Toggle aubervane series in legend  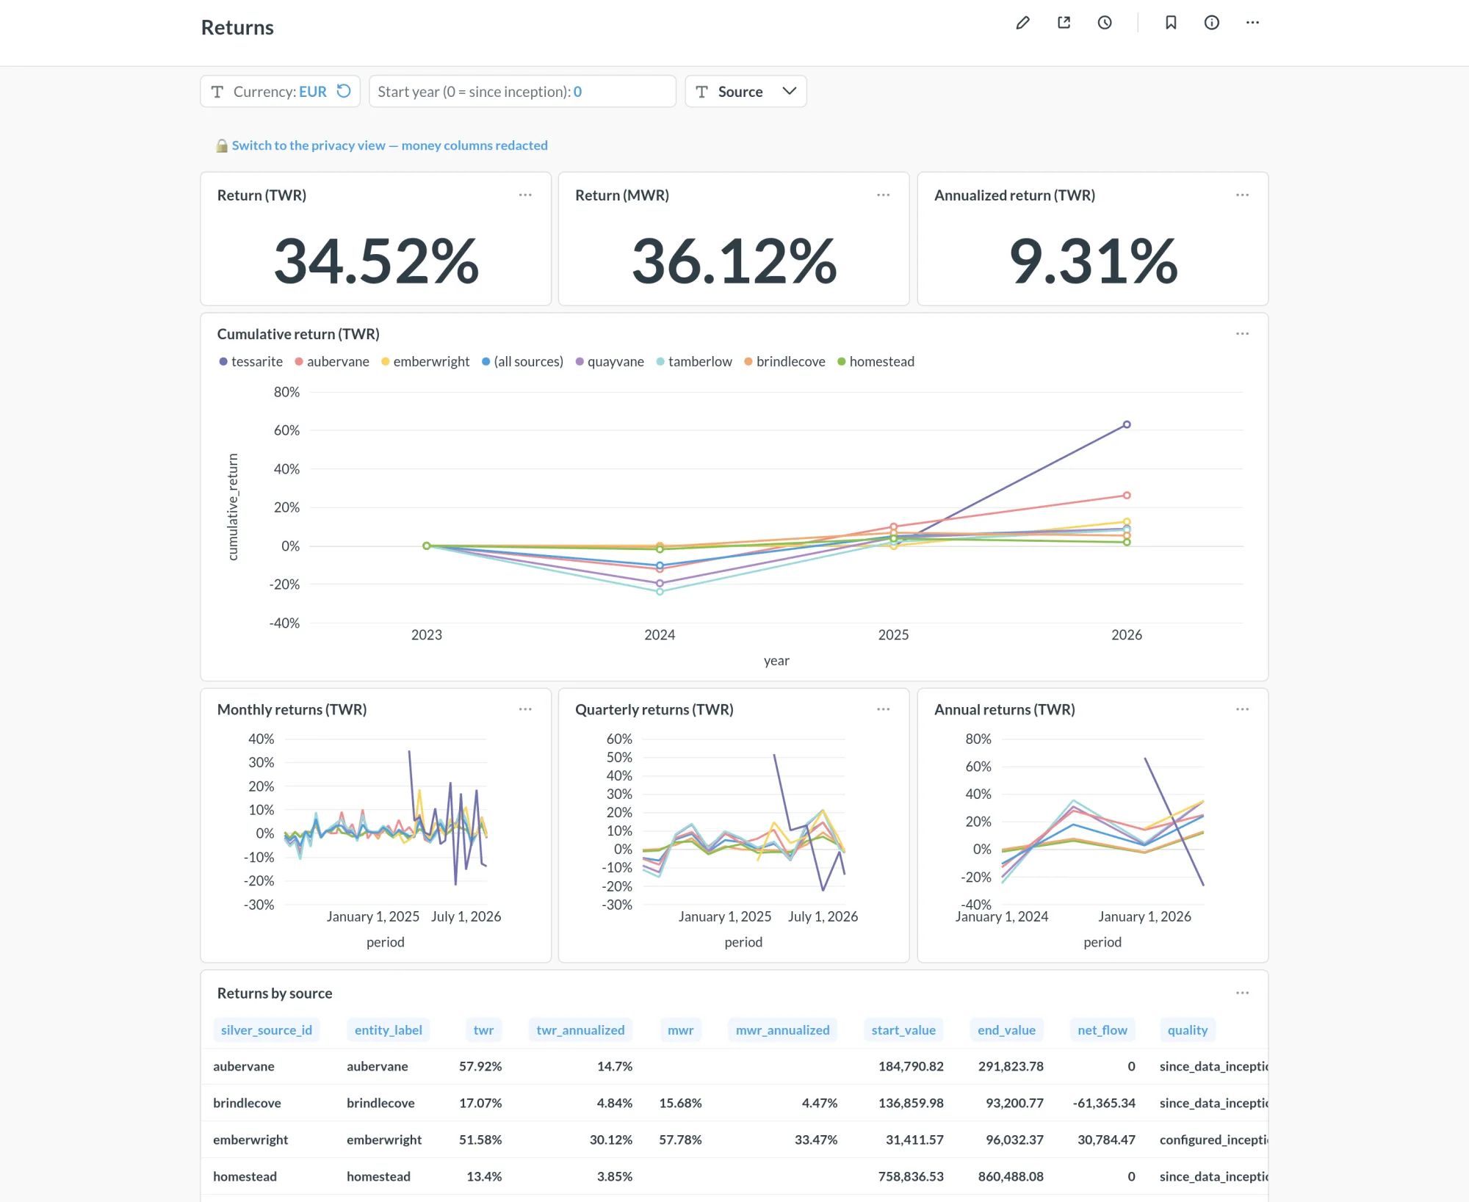click(332, 361)
